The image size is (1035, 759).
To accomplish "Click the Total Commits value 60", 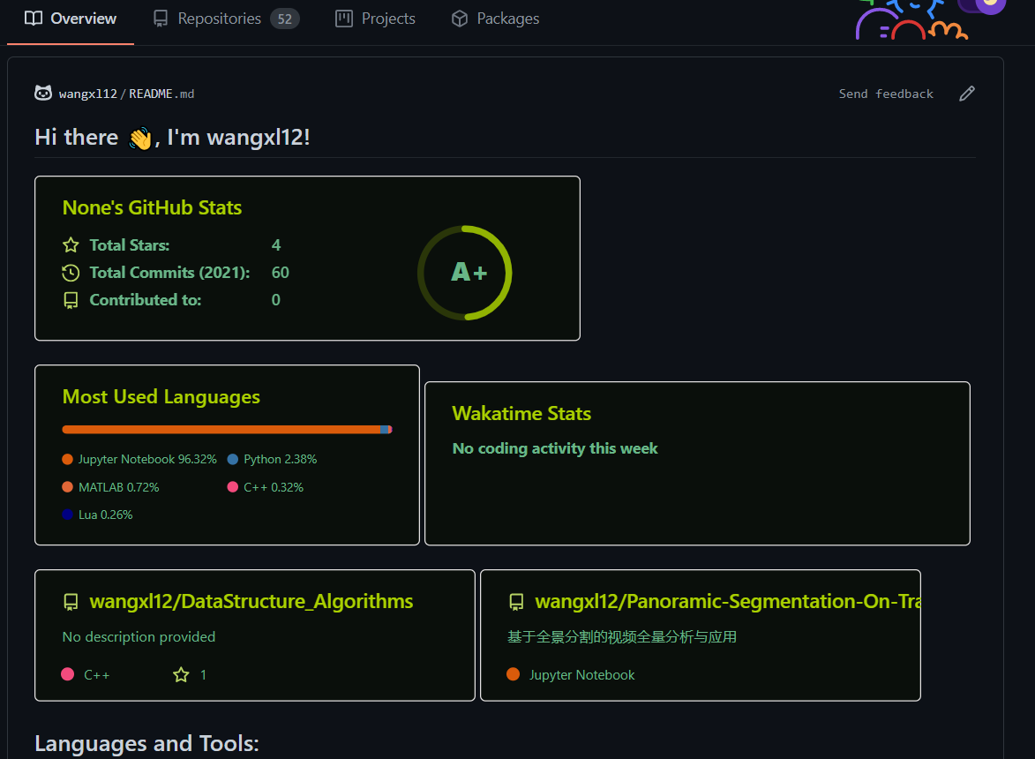I will click(281, 273).
